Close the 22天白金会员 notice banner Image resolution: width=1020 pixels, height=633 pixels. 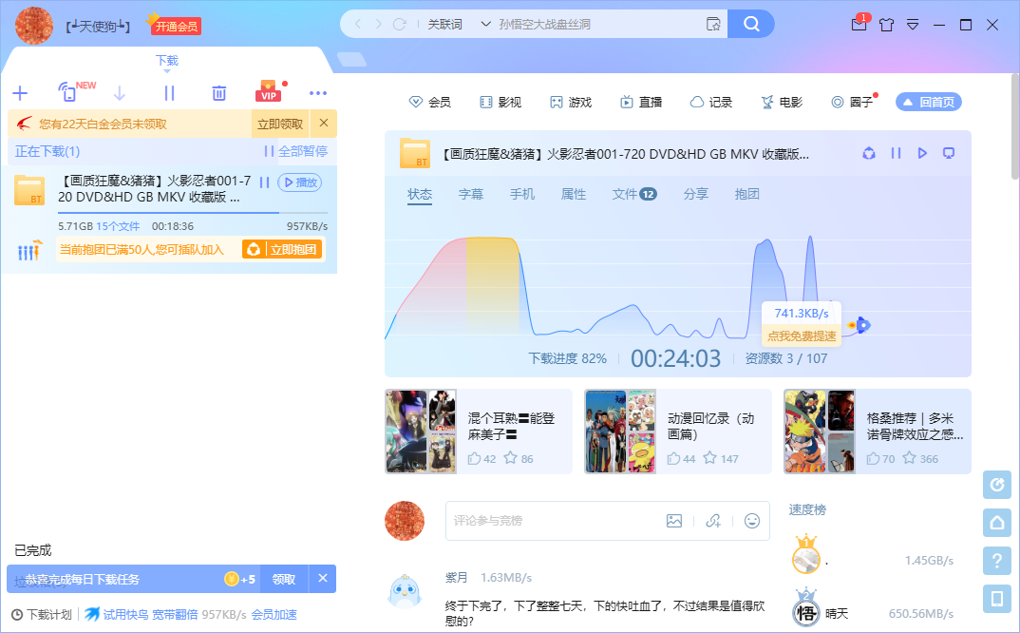(323, 124)
